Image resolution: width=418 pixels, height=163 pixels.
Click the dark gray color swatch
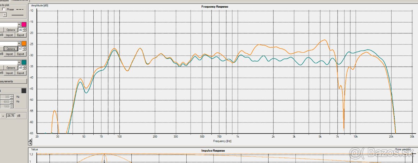(24, 91)
